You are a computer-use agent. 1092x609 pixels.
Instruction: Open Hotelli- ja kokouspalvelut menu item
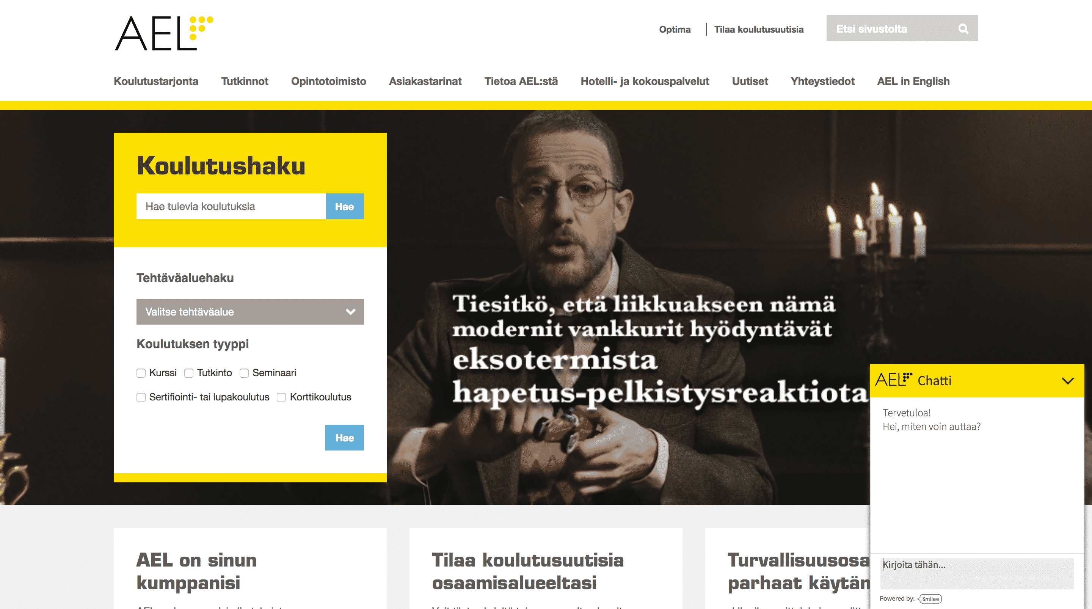(x=645, y=82)
